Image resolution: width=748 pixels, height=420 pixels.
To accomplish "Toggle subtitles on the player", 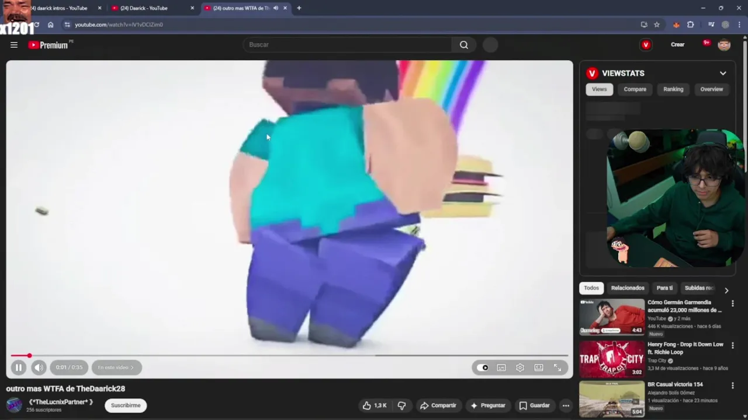I will click(x=501, y=367).
